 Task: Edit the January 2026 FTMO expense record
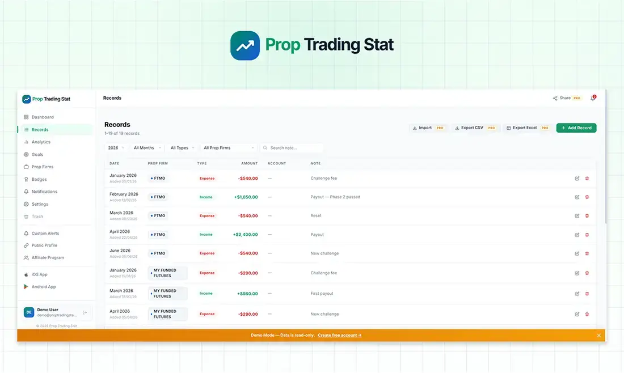click(x=577, y=177)
